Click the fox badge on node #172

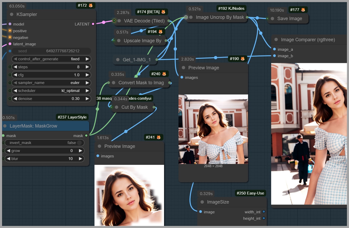[91, 5]
